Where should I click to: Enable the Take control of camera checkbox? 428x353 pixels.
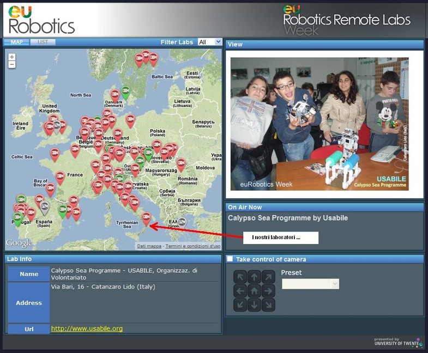pos(230,259)
